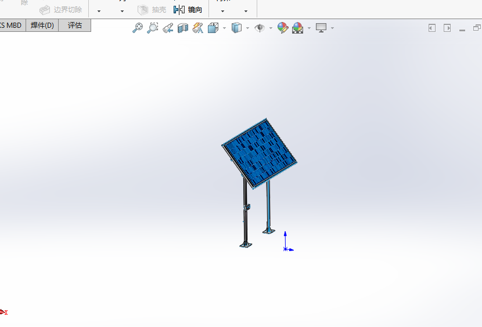Click the View Settings monitor icon

coord(321,28)
